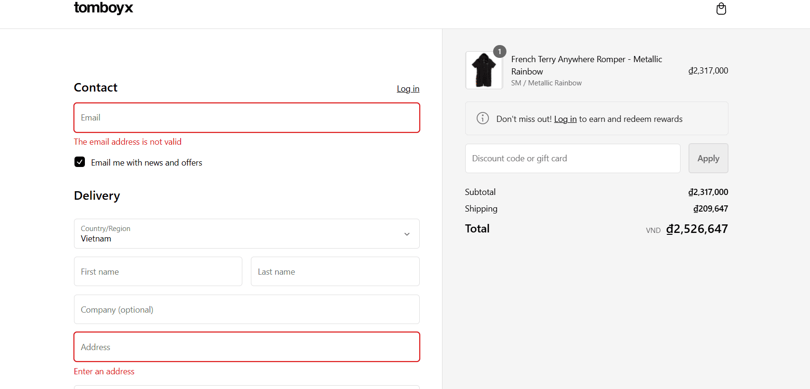Image resolution: width=810 pixels, height=389 pixels.
Task: Focus the Email input field
Action: (x=247, y=118)
